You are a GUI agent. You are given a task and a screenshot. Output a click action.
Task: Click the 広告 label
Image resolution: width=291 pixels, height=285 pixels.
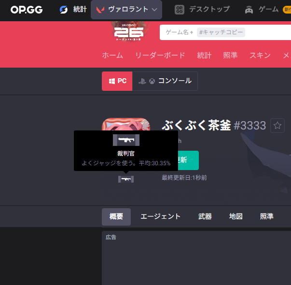point(111,237)
